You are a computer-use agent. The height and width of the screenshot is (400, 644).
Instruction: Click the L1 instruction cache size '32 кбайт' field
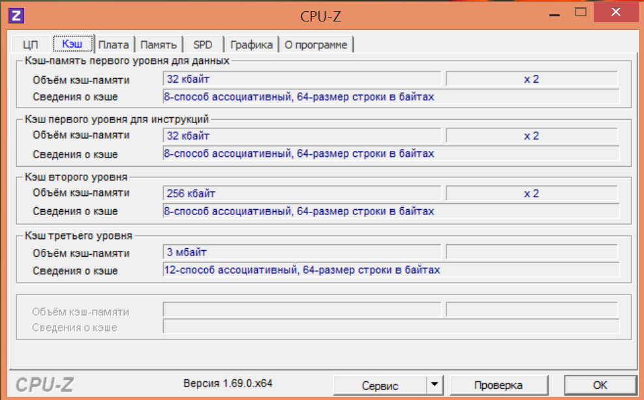click(x=302, y=136)
